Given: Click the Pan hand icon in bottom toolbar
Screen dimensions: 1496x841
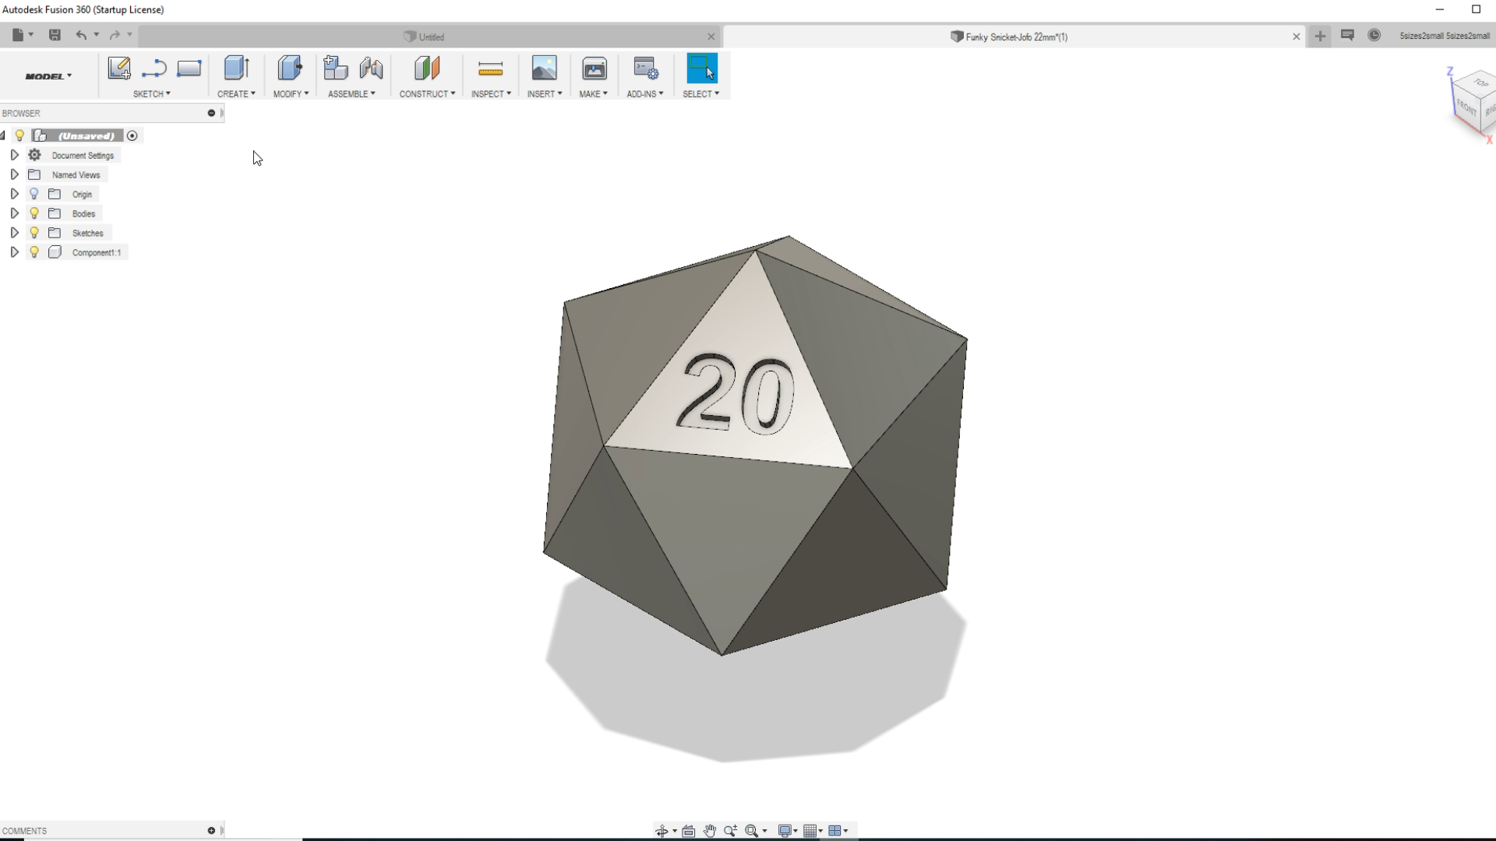Looking at the screenshot, I should point(710,831).
